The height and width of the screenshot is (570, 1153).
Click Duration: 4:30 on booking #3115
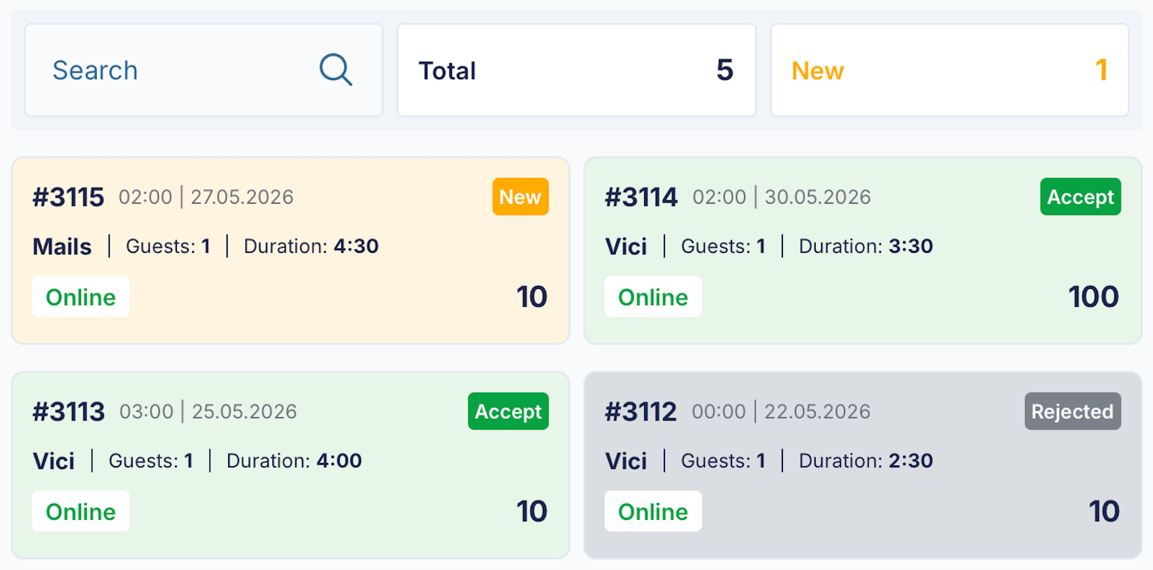(311, 246)
